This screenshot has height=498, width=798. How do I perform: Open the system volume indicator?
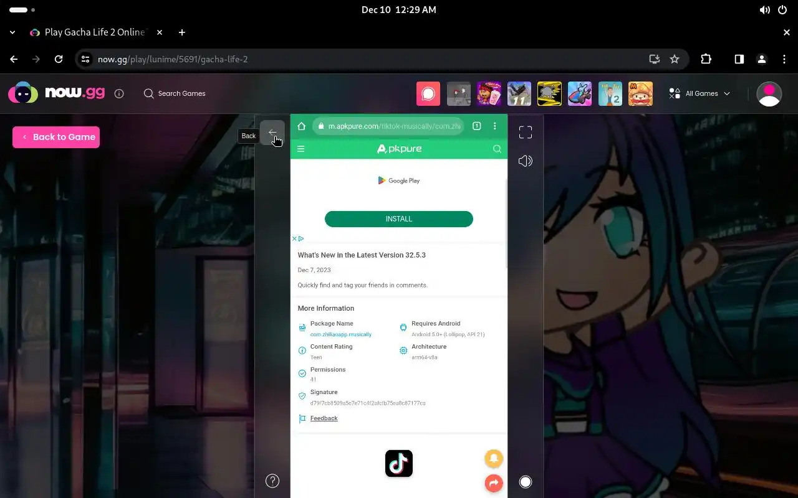(x=765, y=10)
